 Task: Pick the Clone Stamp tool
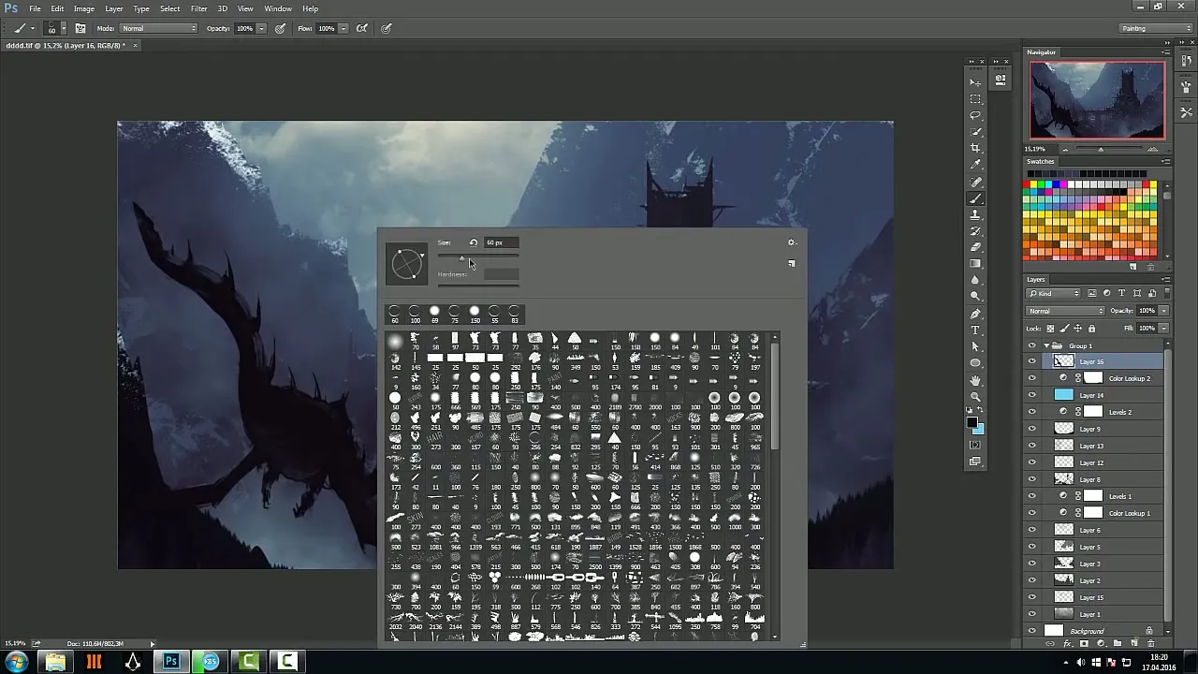pos(975,215)
